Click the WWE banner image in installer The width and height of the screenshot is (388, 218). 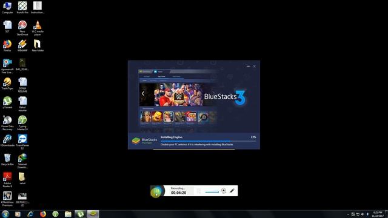[178, 94]
